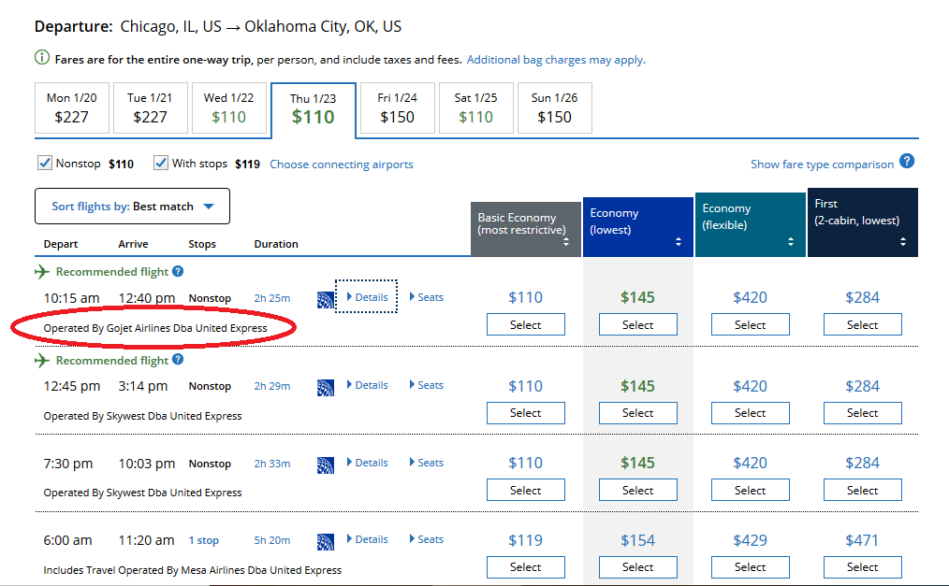Sort by Economy (flexible) fare using its arrows
Image resolution: width=949 pixels, height=586 pixels.
[791, 242]
